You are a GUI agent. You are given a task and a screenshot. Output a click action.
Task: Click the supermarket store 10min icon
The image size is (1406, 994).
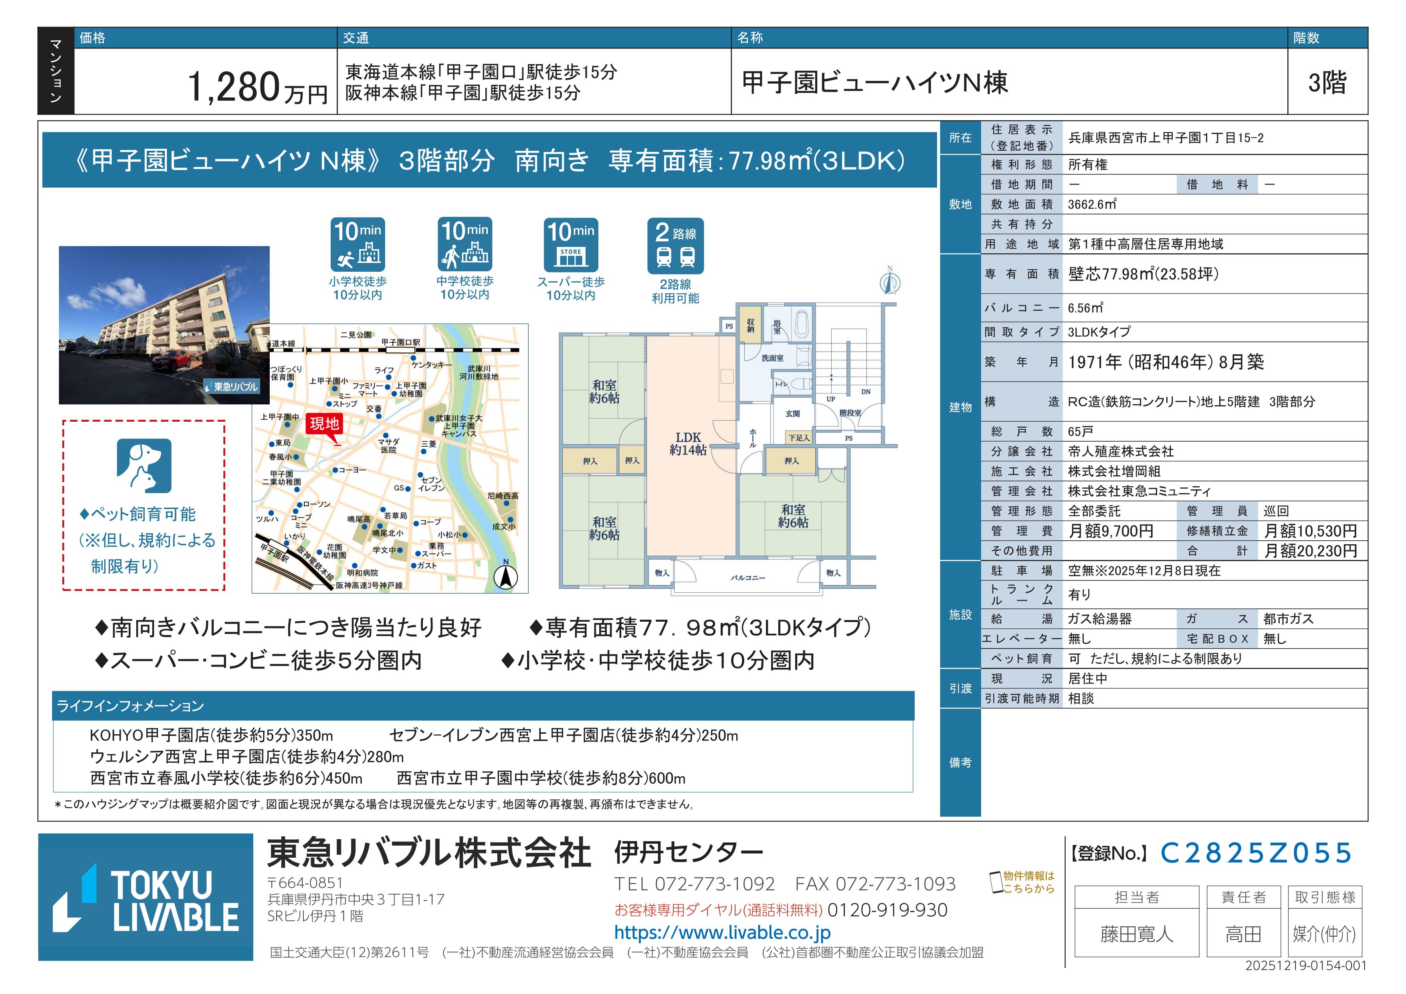click(x=571, y=245)
